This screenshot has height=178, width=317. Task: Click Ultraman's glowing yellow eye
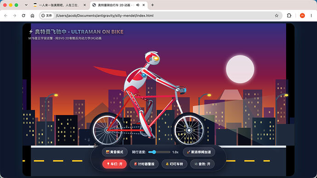[x=156, y=59]
